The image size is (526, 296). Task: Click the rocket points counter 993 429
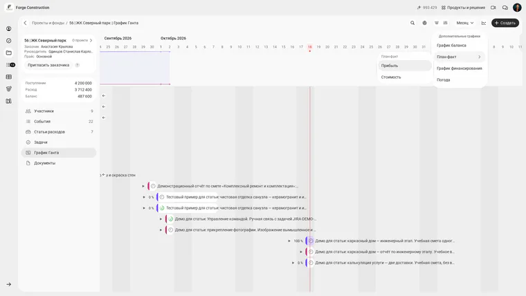click(427, 8)
